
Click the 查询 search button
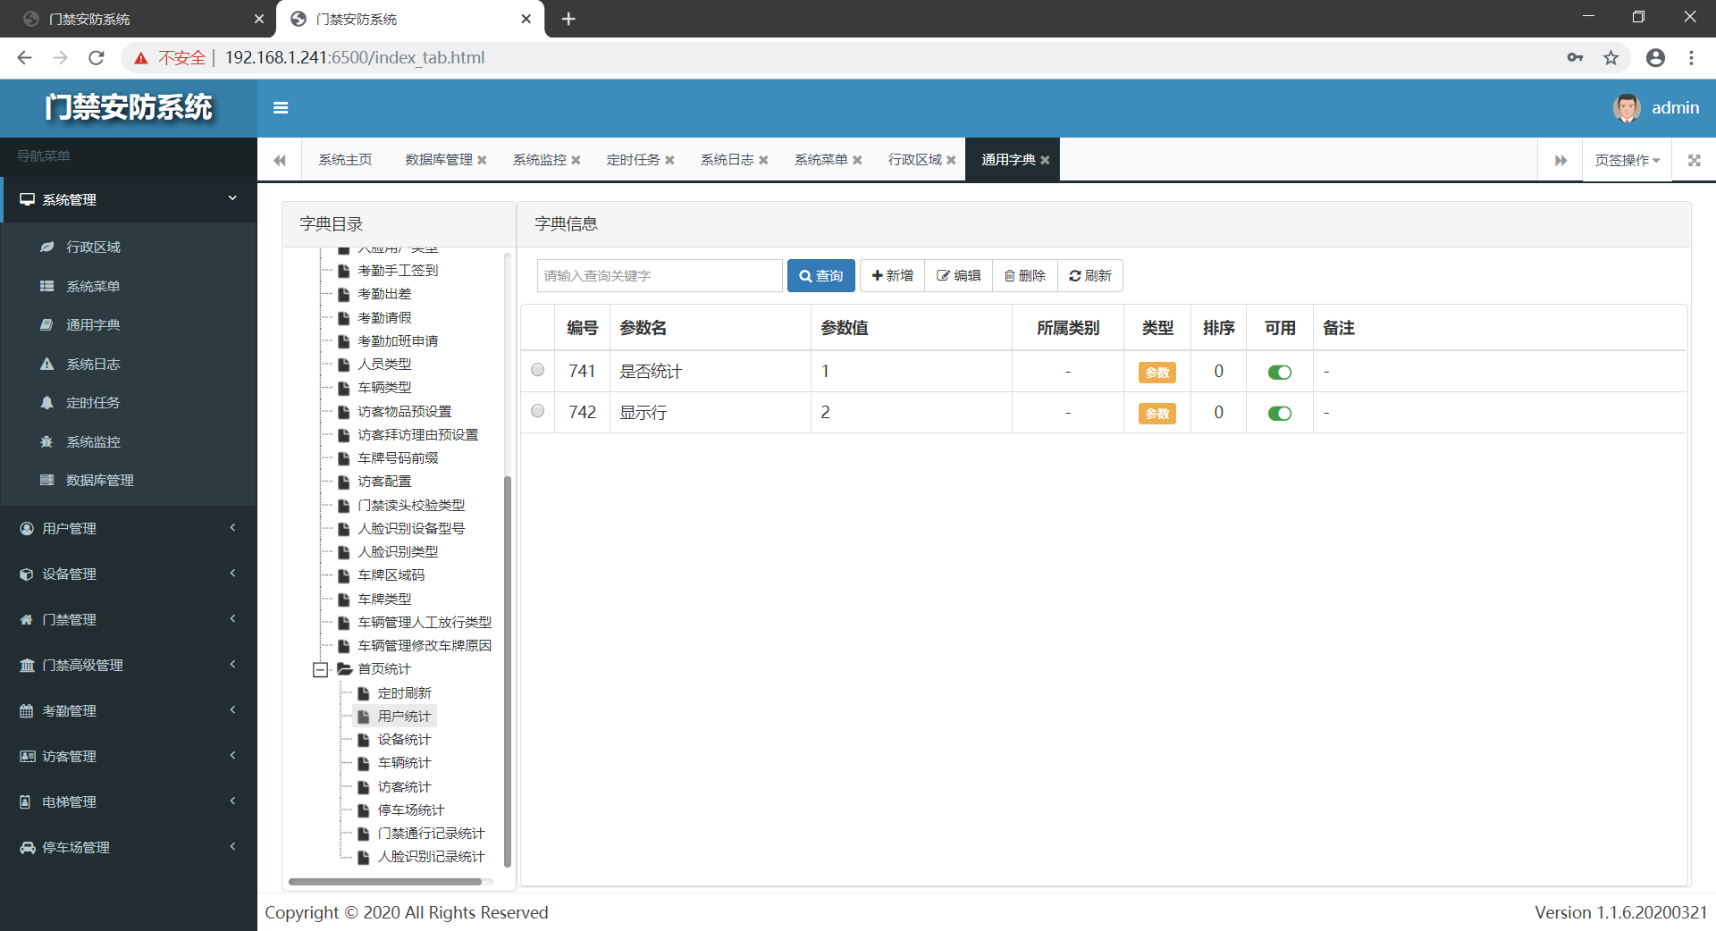(820, 276)
